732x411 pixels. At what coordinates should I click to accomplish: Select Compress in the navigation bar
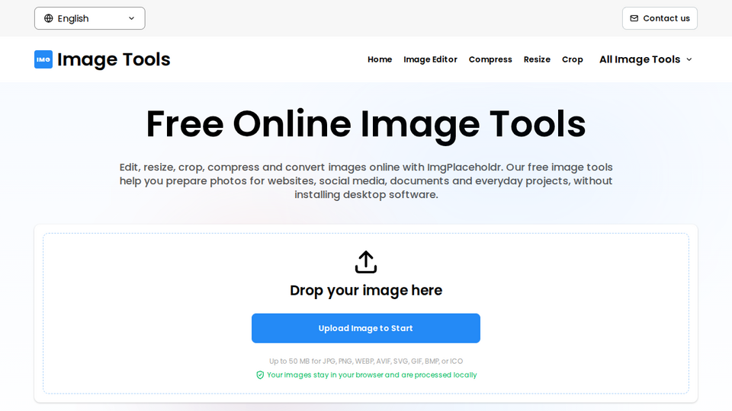pyautogui.click(x=490, y=59)
